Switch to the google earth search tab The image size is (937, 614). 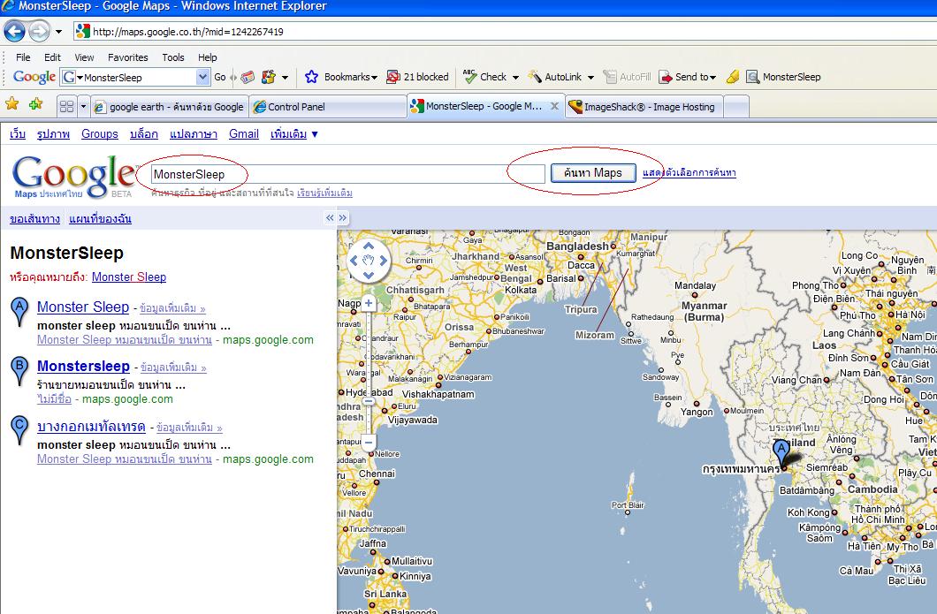170,107
